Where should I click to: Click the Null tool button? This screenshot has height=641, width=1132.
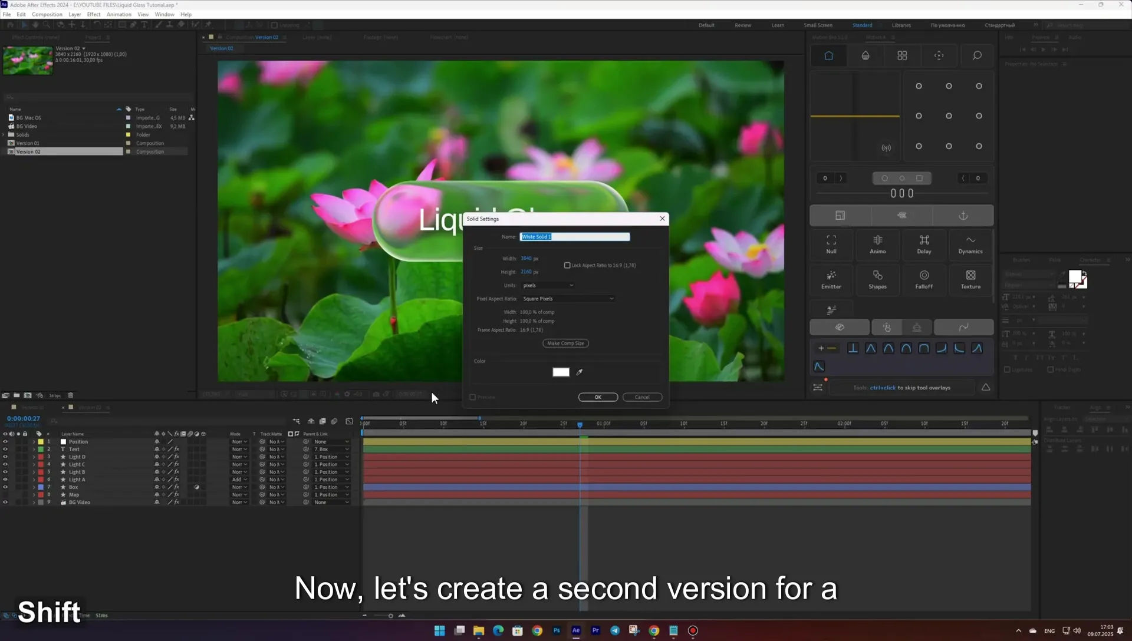click(831, 244)
